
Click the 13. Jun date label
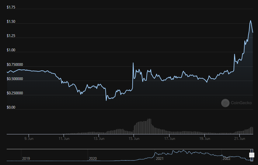click(99, 139)
